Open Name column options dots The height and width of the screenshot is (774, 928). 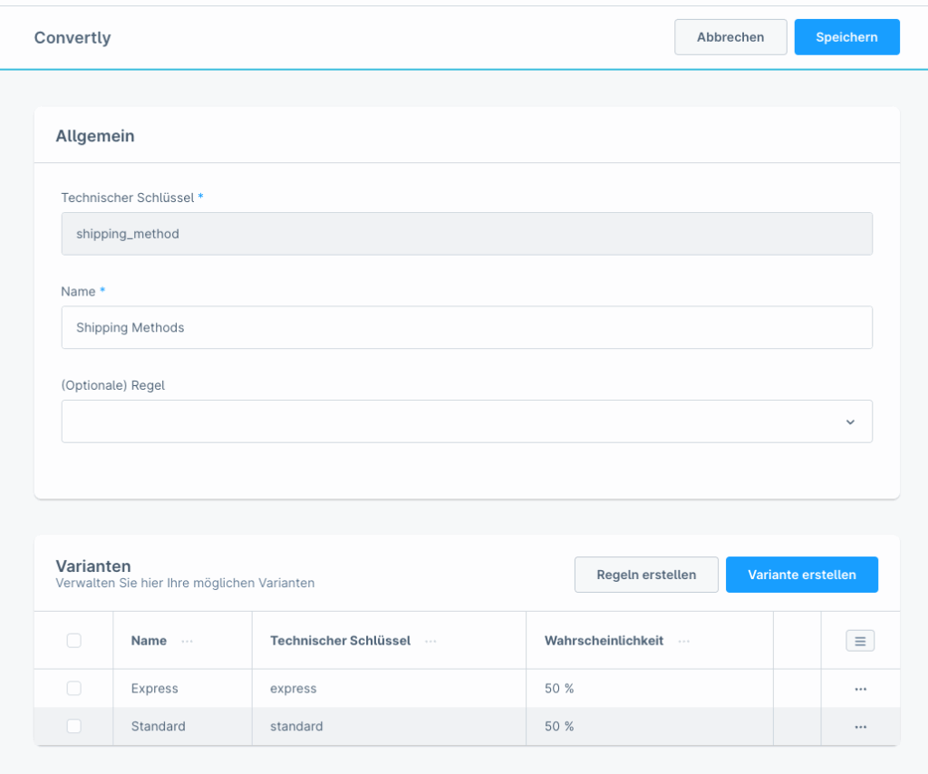tap(187, 642)
